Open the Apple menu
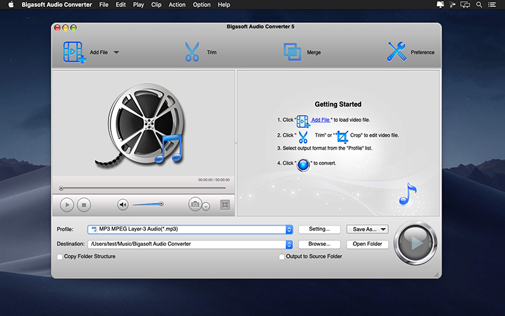 [11, 4]
